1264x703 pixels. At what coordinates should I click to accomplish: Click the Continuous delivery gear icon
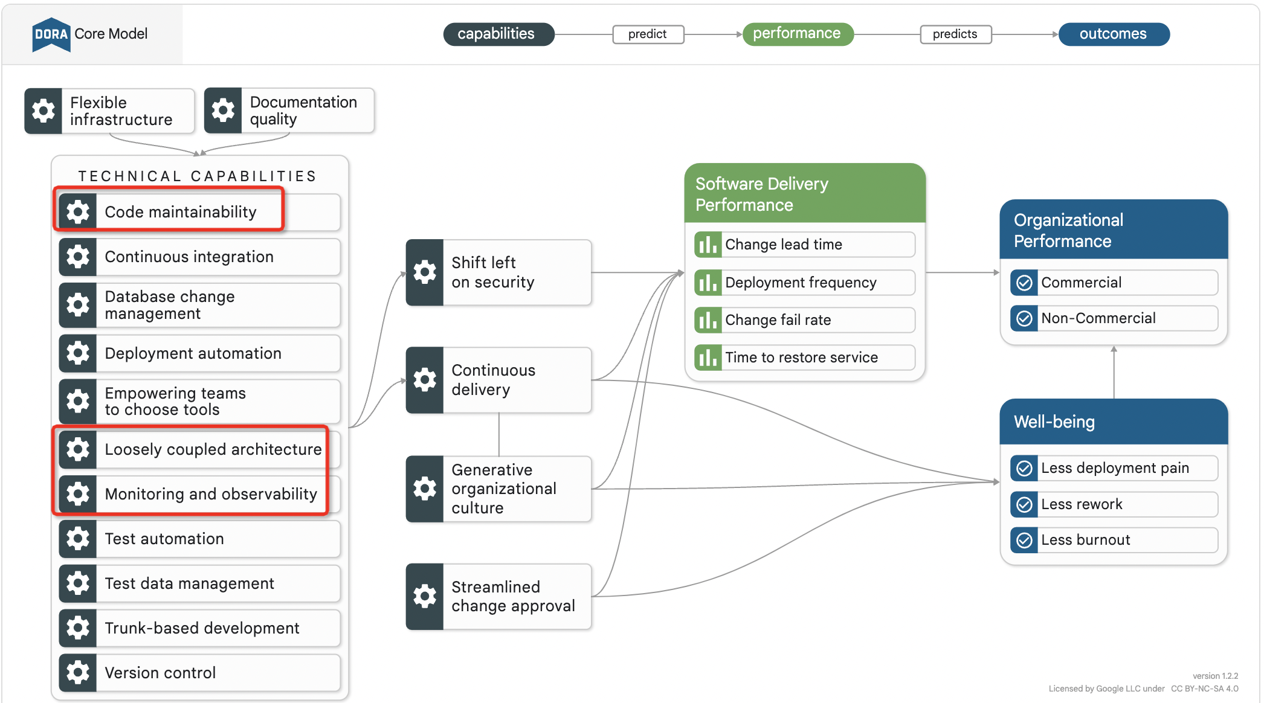[425, 380]
